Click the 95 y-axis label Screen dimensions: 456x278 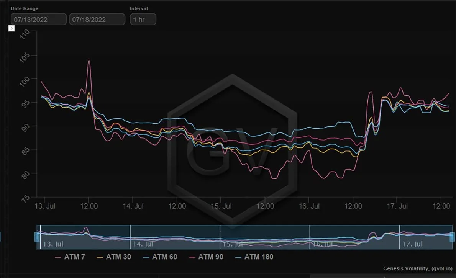click(x=26, y=104)
